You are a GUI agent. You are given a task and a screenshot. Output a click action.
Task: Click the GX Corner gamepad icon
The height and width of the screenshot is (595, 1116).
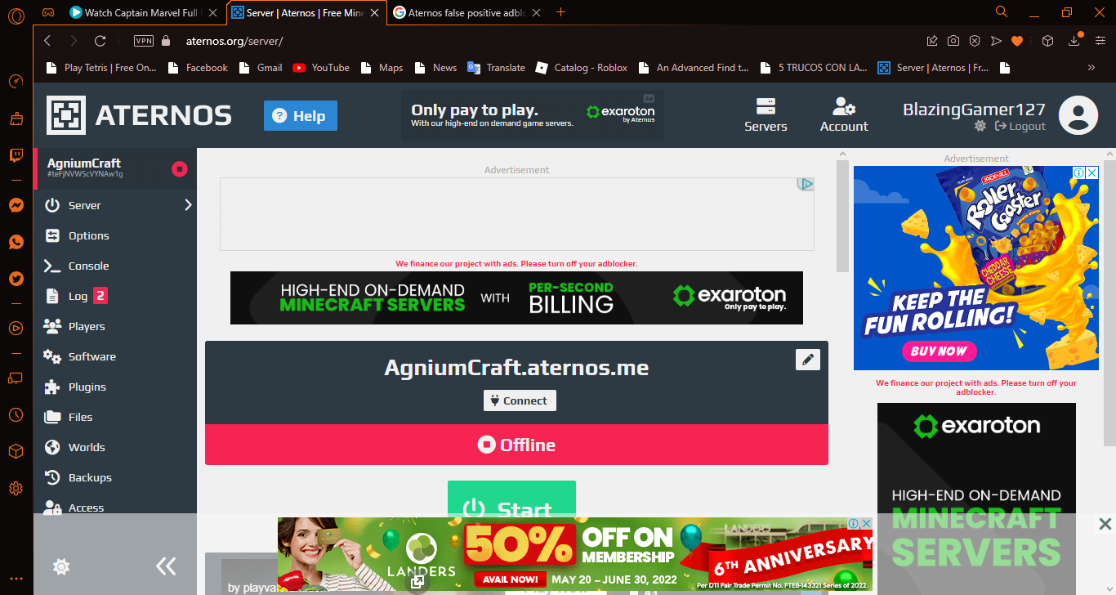pyautogui.click(x=48, y=12)
